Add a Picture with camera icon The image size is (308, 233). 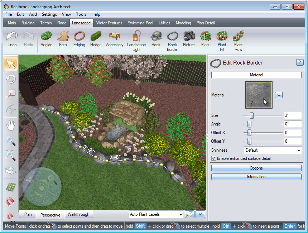[x=189, y=39]
